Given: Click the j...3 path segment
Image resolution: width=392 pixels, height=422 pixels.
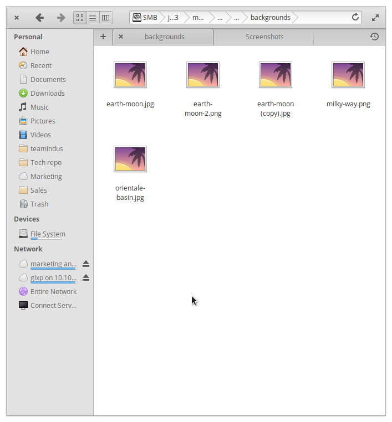Looking at the screenshot, I should point(173,18).
